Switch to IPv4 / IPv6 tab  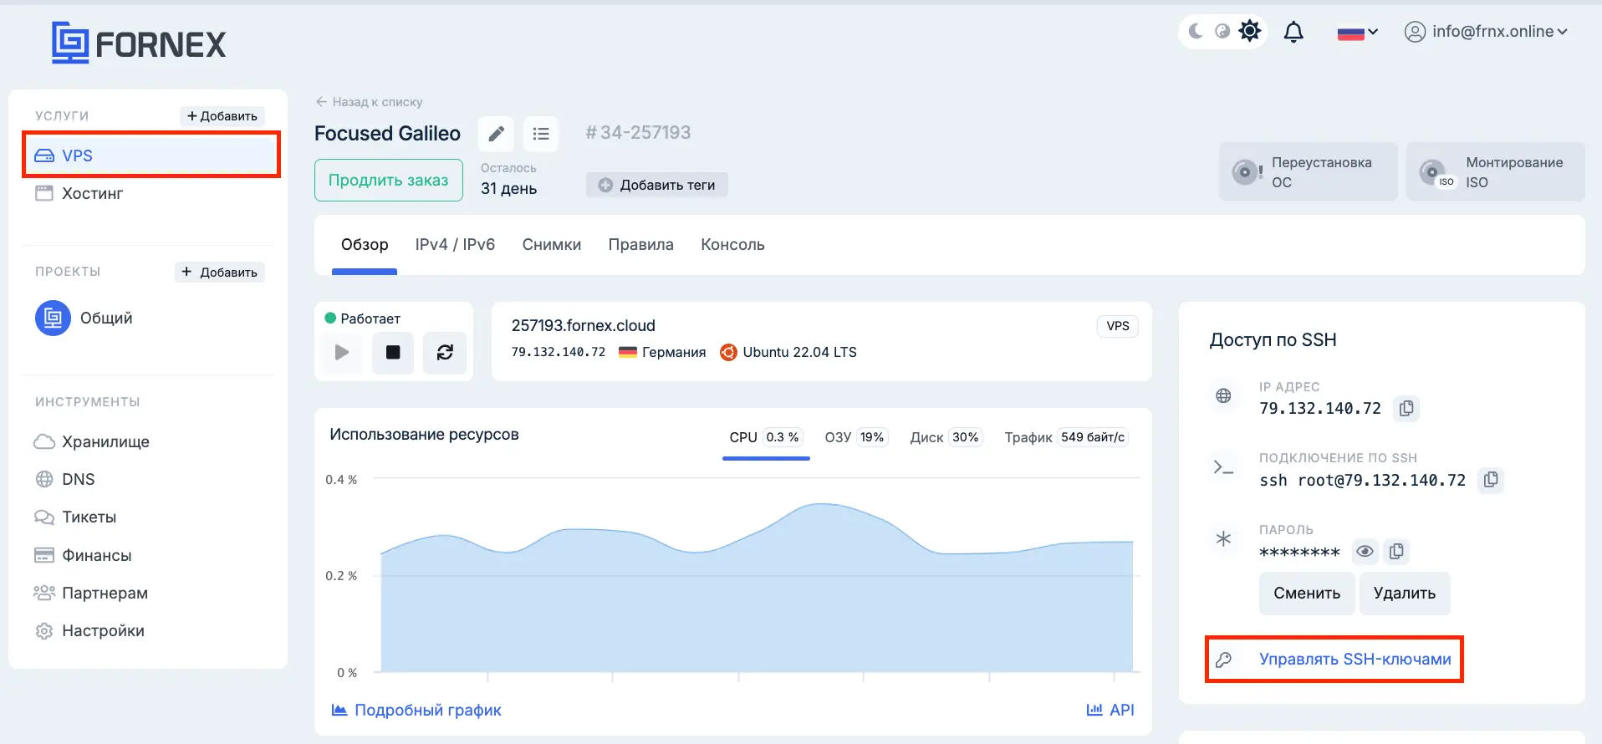point(455,245)
